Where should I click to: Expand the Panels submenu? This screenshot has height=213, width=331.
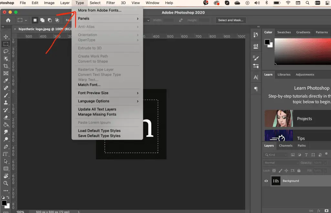click(107, 18)
